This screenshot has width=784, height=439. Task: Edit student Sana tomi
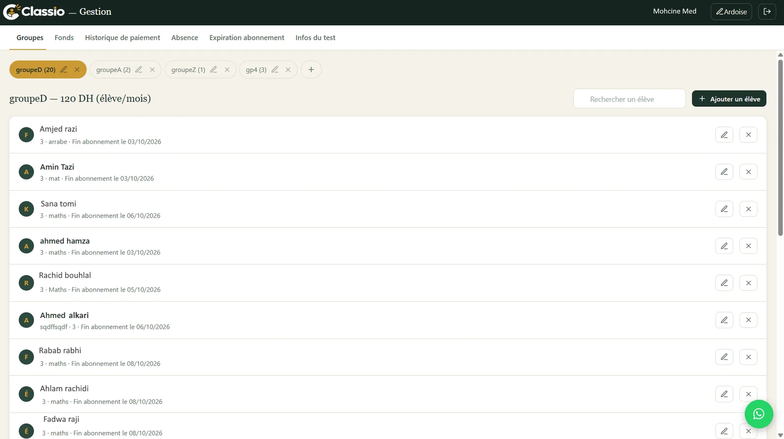724,209
